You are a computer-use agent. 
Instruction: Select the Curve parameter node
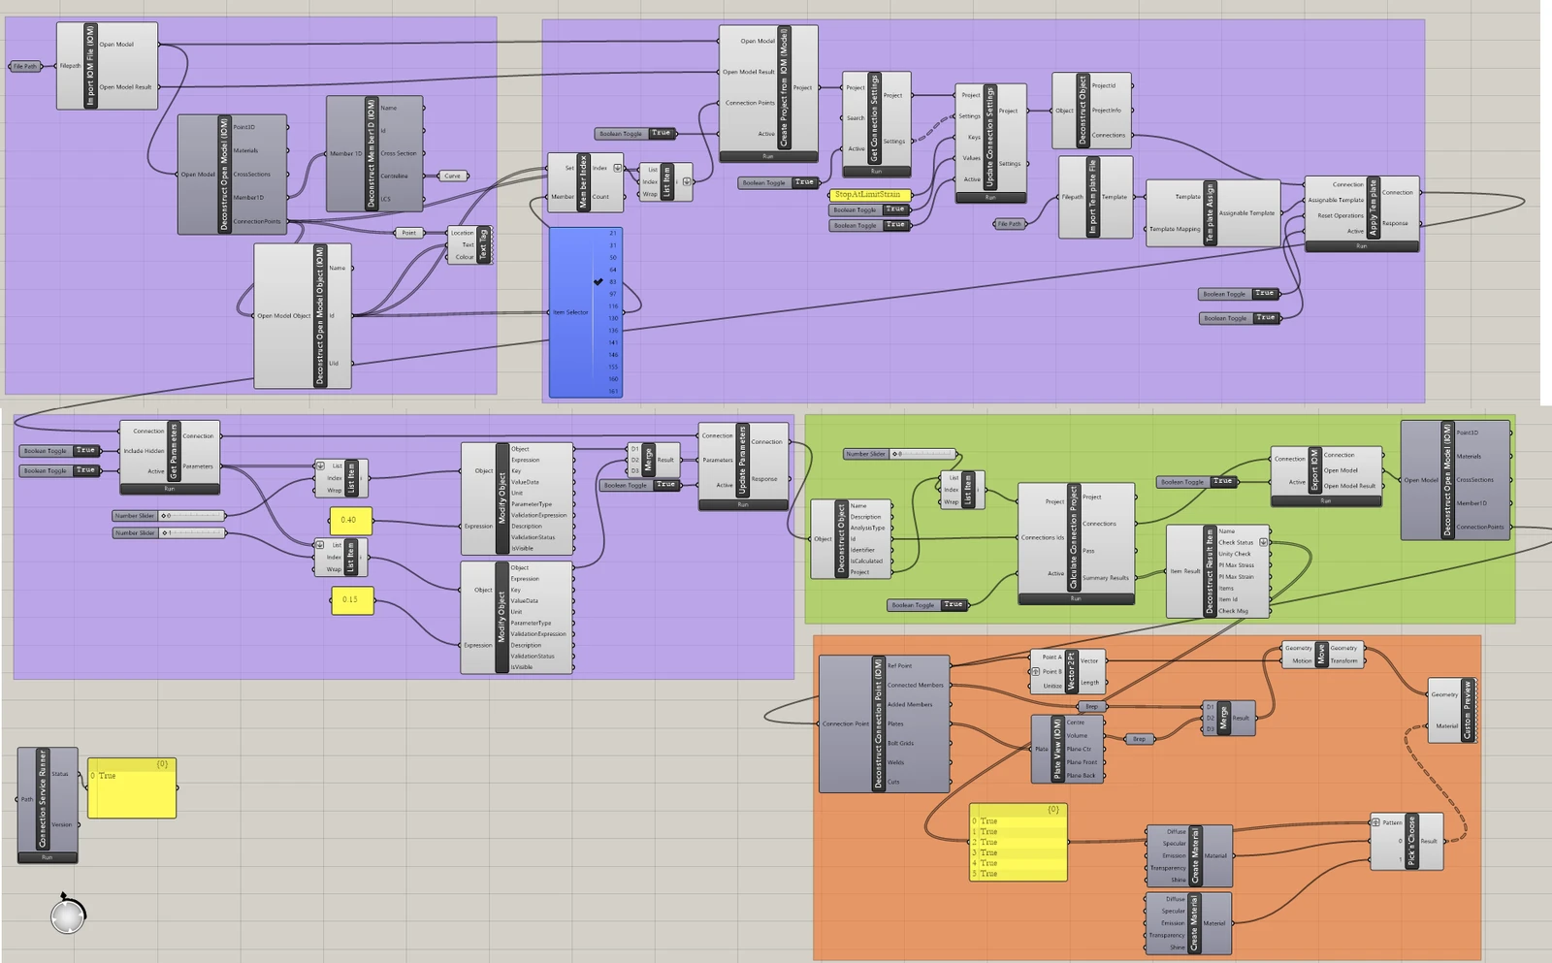(x=452, y=177)
